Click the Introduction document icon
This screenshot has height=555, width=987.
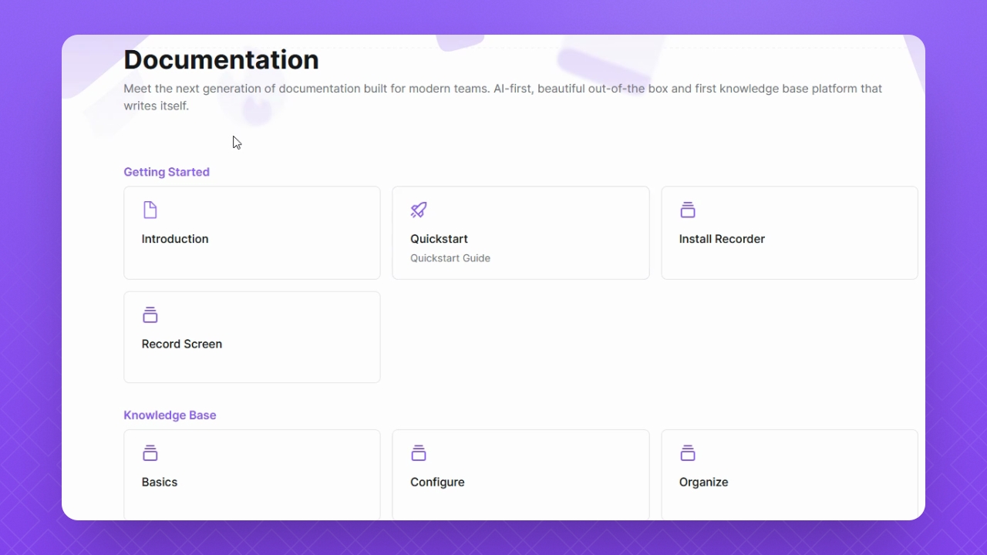pos(150,210)
